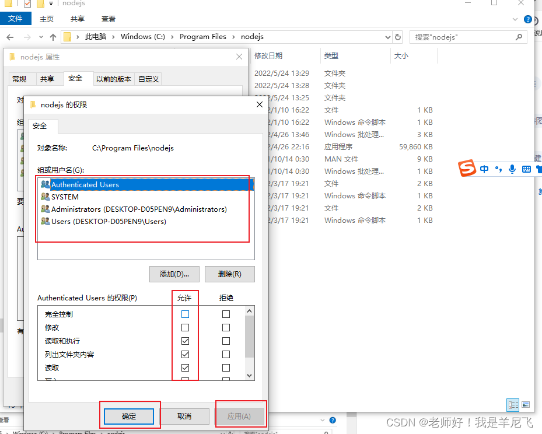Navigate up one folder with the up arrow
Image resolution: width=542 pixels, height=434 pixels.
point(53,36)
